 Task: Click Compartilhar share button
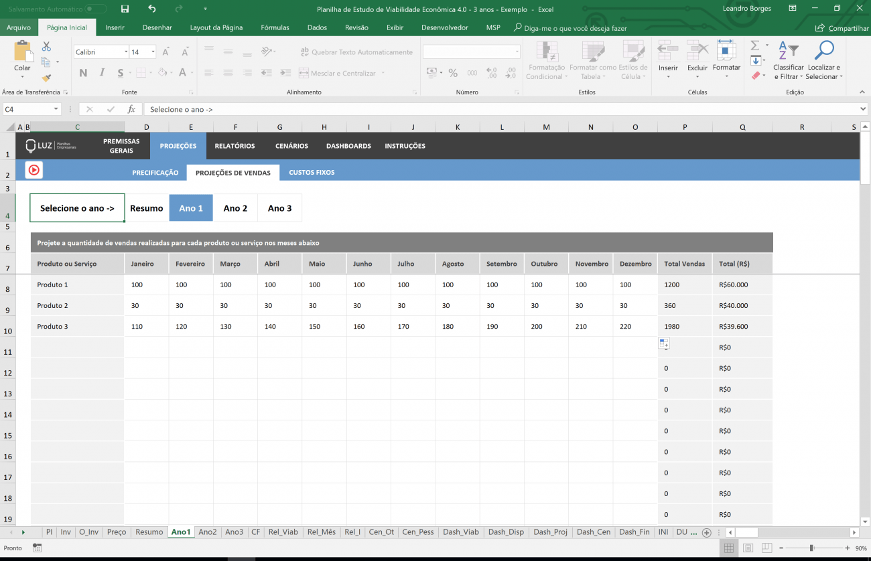coord(842,28)
